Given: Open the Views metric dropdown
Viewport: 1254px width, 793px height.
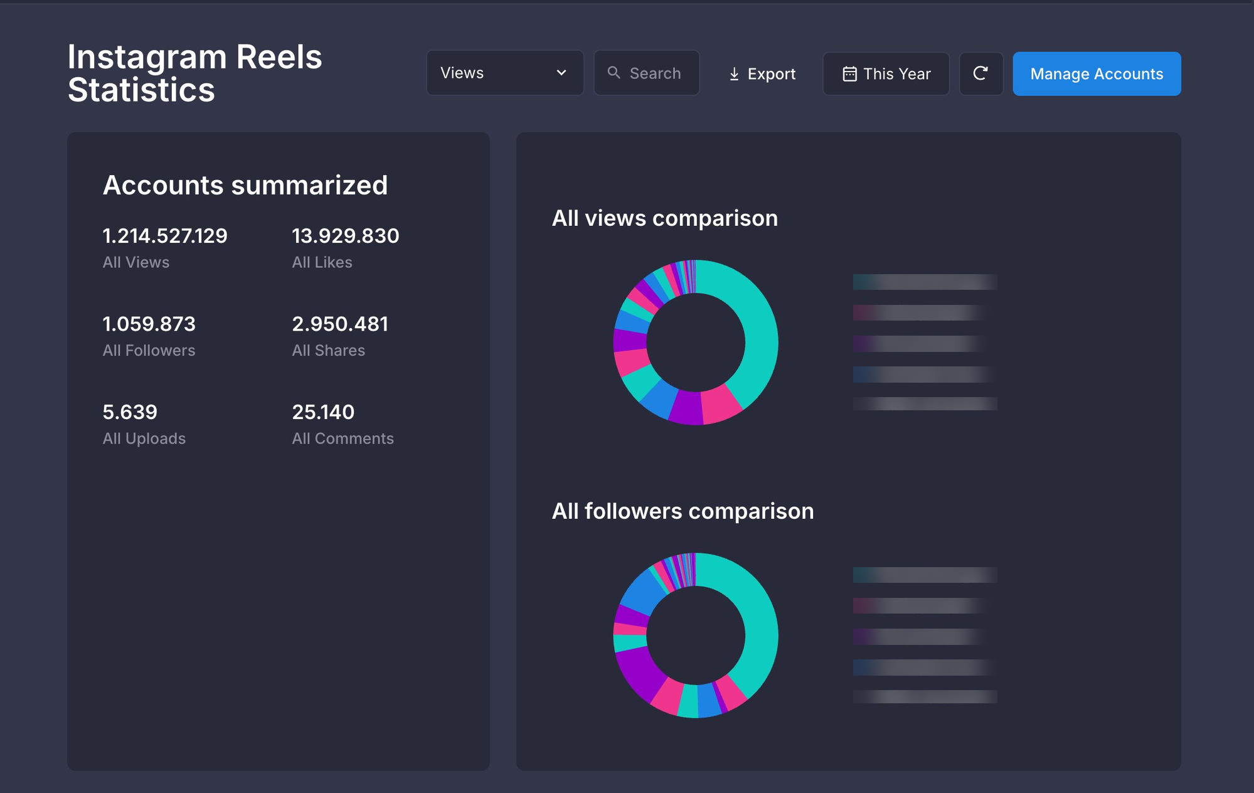Looking at the screenshot, I should [x=505, y=73].
